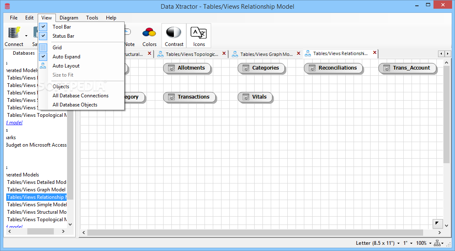Toggle the Status Bar checkmark in View menu

(43, 36)
